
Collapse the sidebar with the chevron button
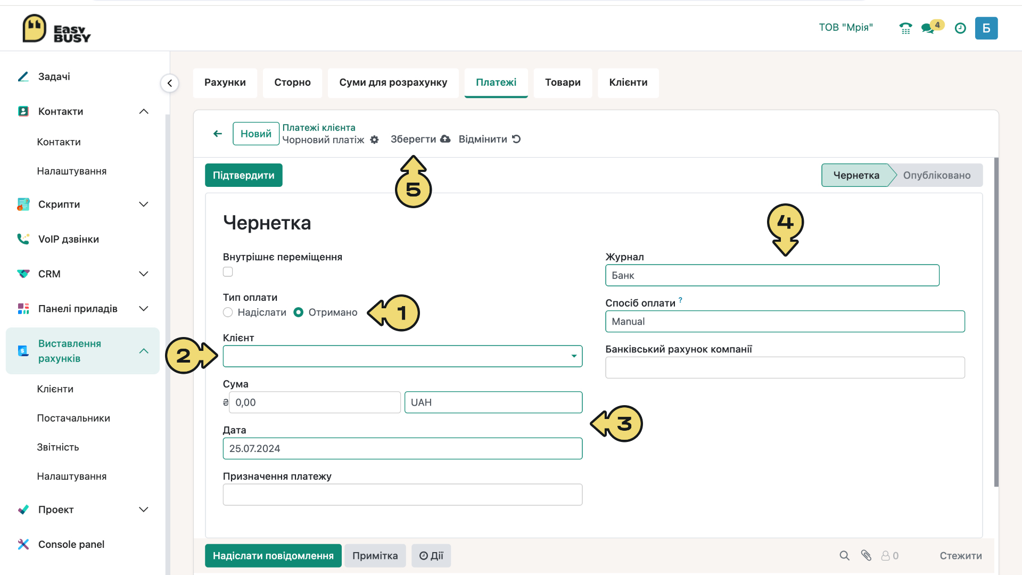[170, 83]
